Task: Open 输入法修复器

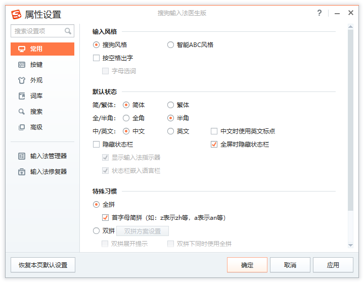Action: (x=42, y=172)
